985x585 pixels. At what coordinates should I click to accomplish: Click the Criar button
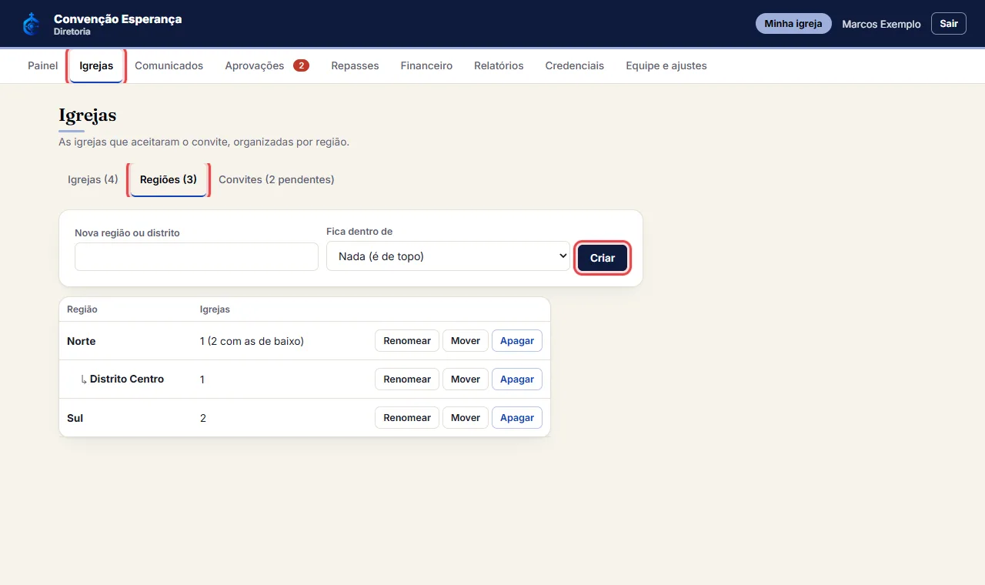[x=603, y=258]
